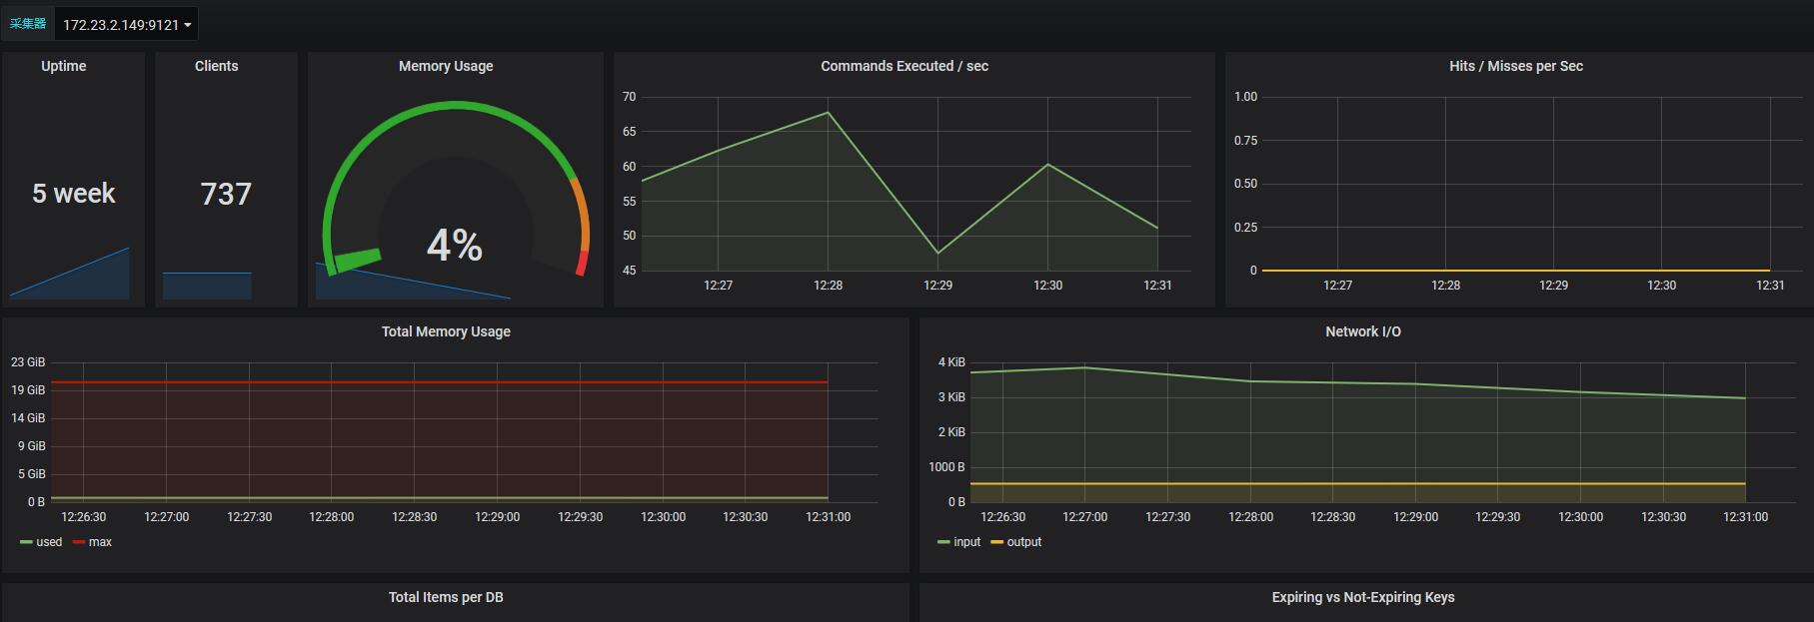This screenshot has height=622, width=1814.
Task: Toggle the input series in Network legend
Action: click(967, 542)
